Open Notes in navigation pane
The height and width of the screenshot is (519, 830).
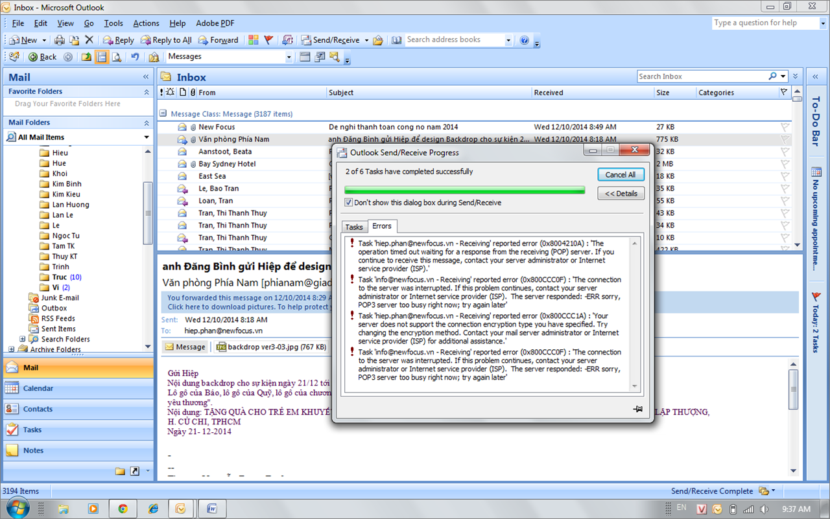(x=78, y=451)
